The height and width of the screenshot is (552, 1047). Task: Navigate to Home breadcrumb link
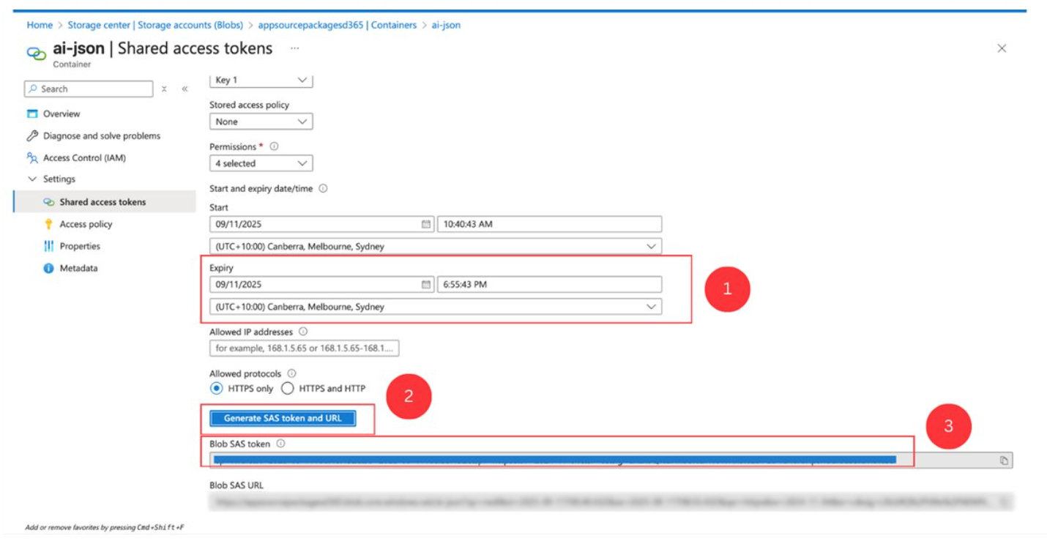(x=40, y=25)
